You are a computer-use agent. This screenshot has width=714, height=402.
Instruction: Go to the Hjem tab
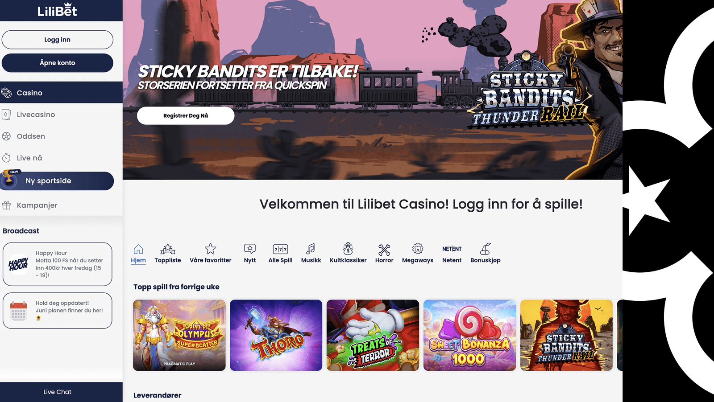tap(138, 254)
